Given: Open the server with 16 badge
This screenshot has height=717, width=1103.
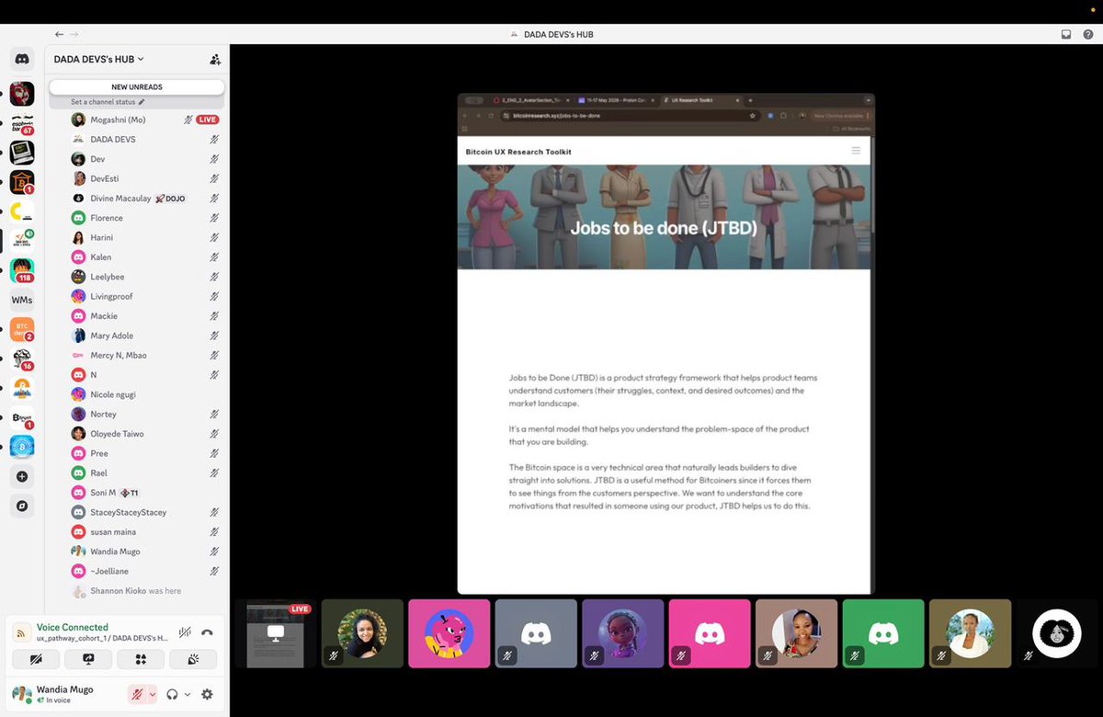Looking at the screenshot, I should tap(22, 358).
